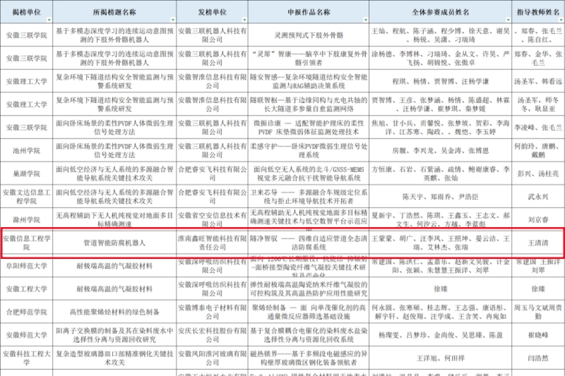This screenshot has height=376, width=565.
Task: Select the project cell starting with 卫来芯导
Action: coord(309,196)
